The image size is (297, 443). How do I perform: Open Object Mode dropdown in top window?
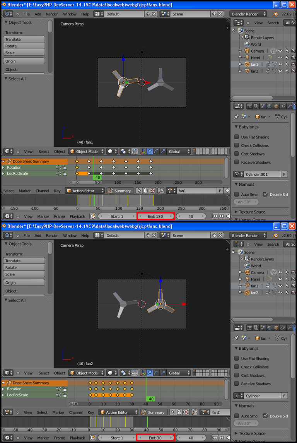click(87, 151)
